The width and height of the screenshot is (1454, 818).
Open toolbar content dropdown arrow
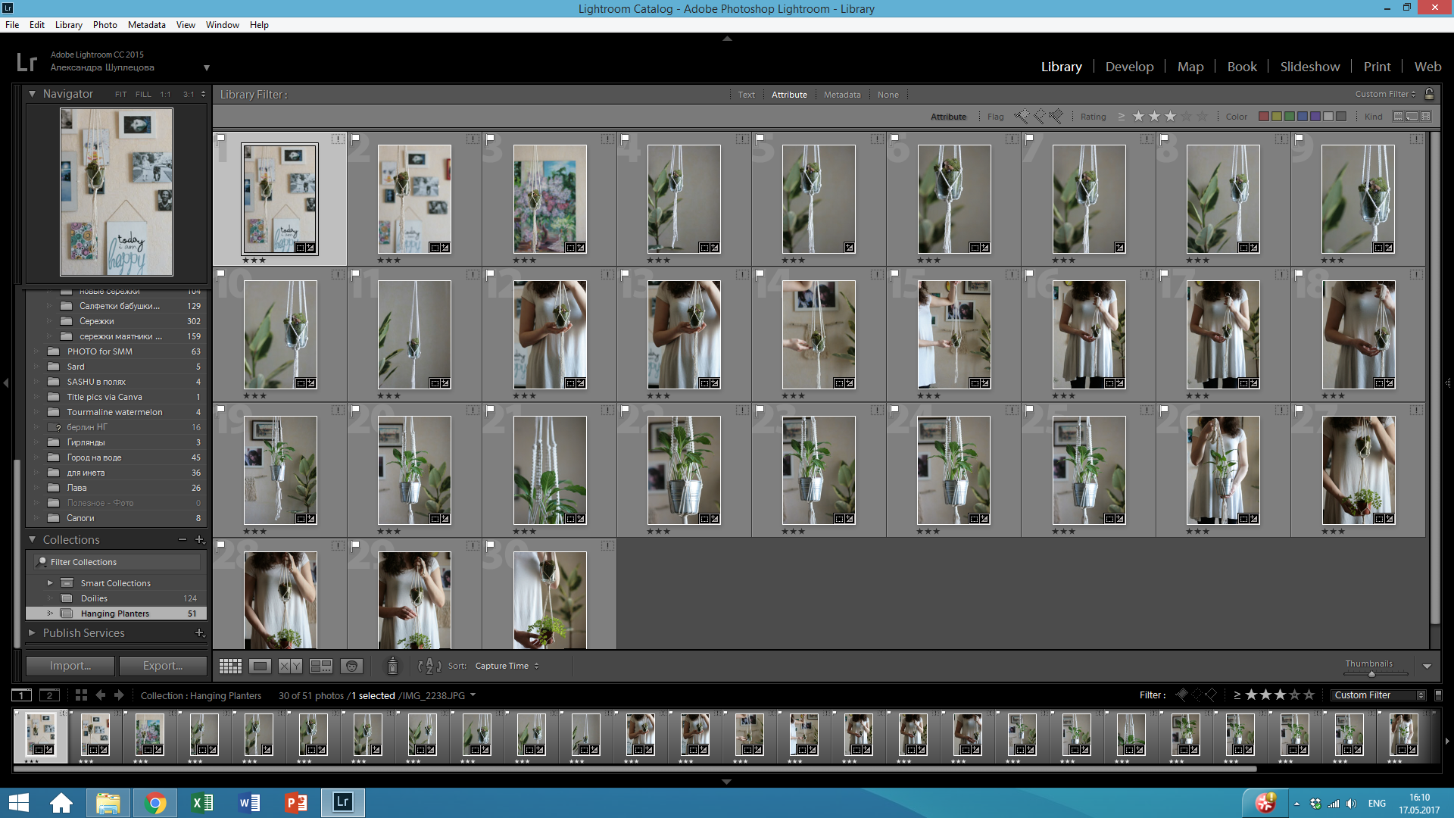[x=1427, y=667]
